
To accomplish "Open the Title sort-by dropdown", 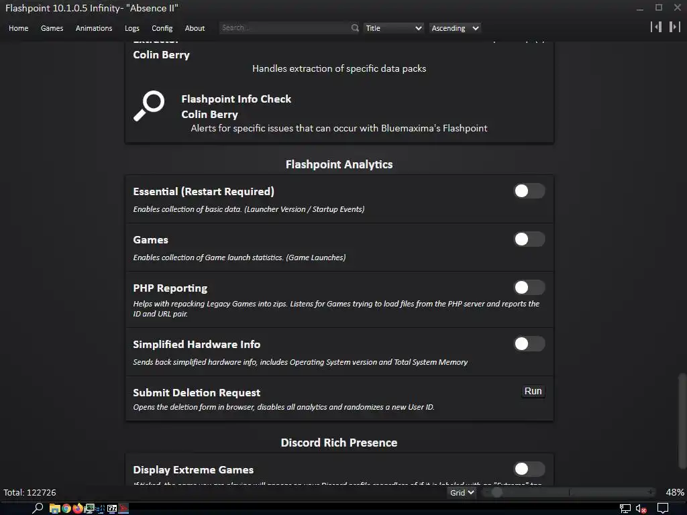I will click(x=393, y=28).
